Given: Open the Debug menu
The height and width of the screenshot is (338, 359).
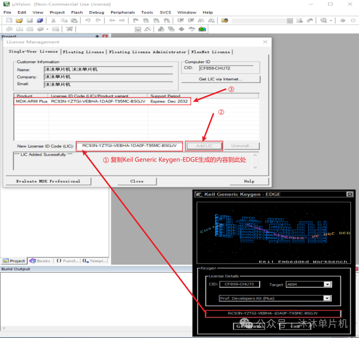Looking at the screenshot, I should click(x=97, y=12).
